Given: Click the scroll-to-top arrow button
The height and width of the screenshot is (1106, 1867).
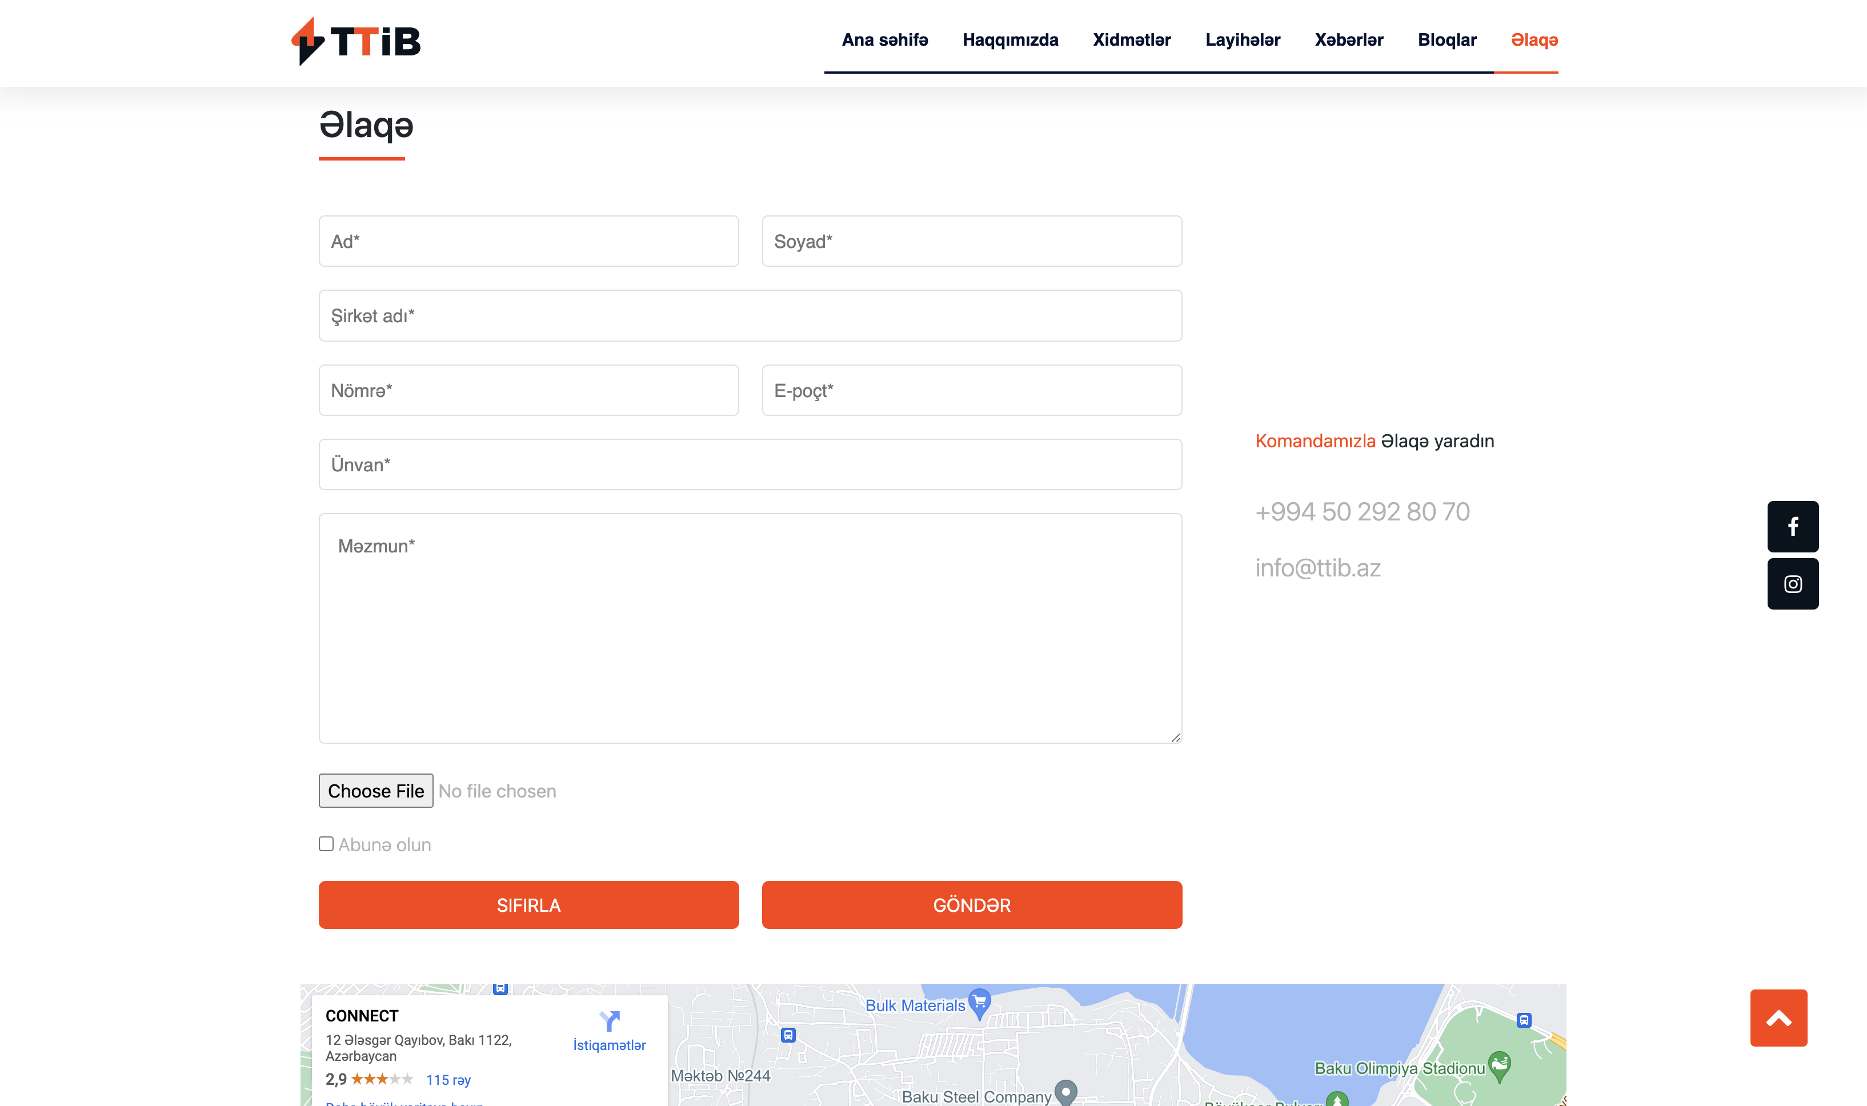Looking at the screenshot, I should (1778, 1018).
